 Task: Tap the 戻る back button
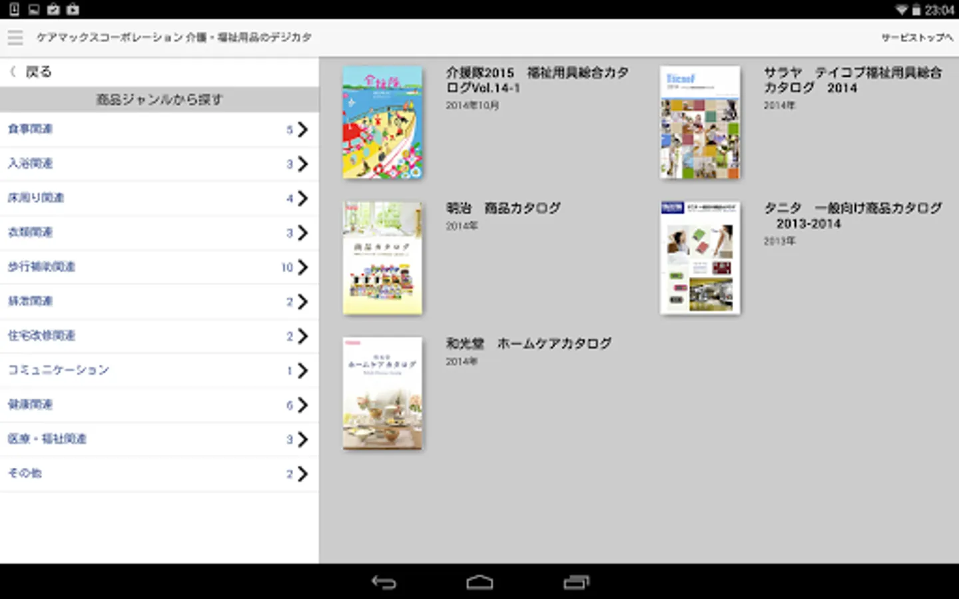pos(31,72)
